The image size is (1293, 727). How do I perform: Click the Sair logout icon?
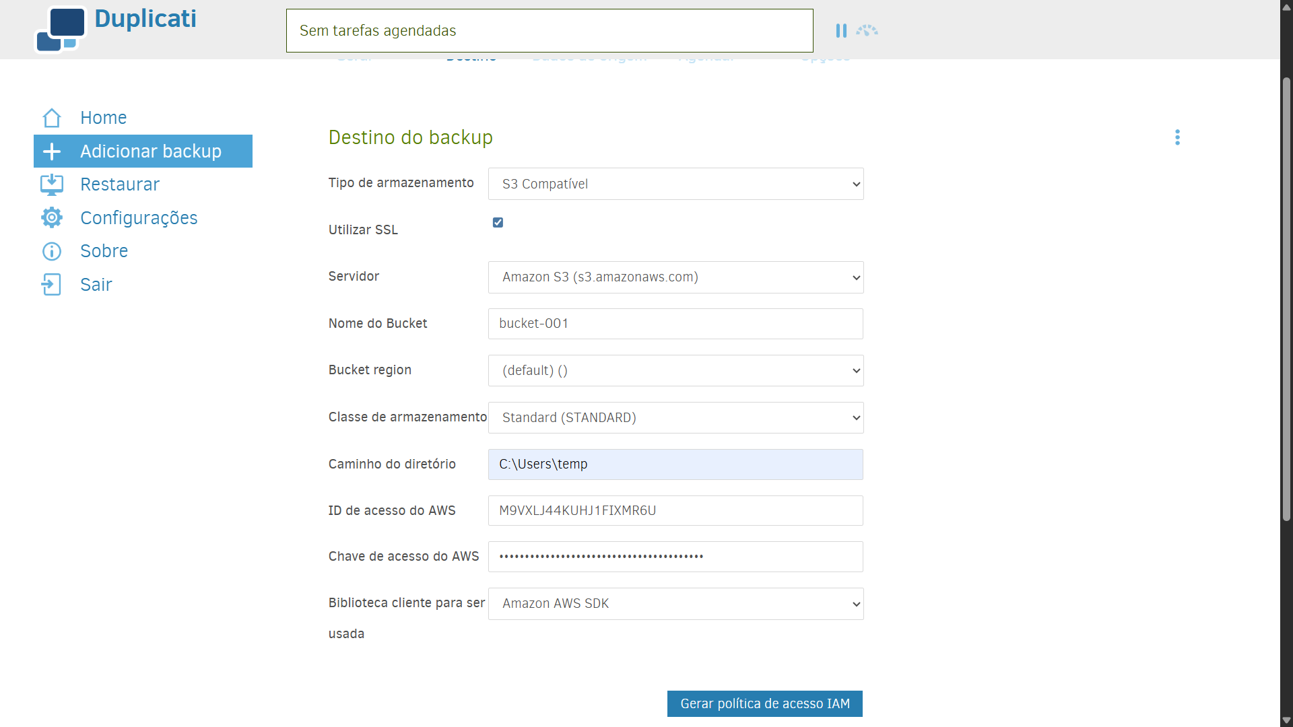(x=52, y=284)
